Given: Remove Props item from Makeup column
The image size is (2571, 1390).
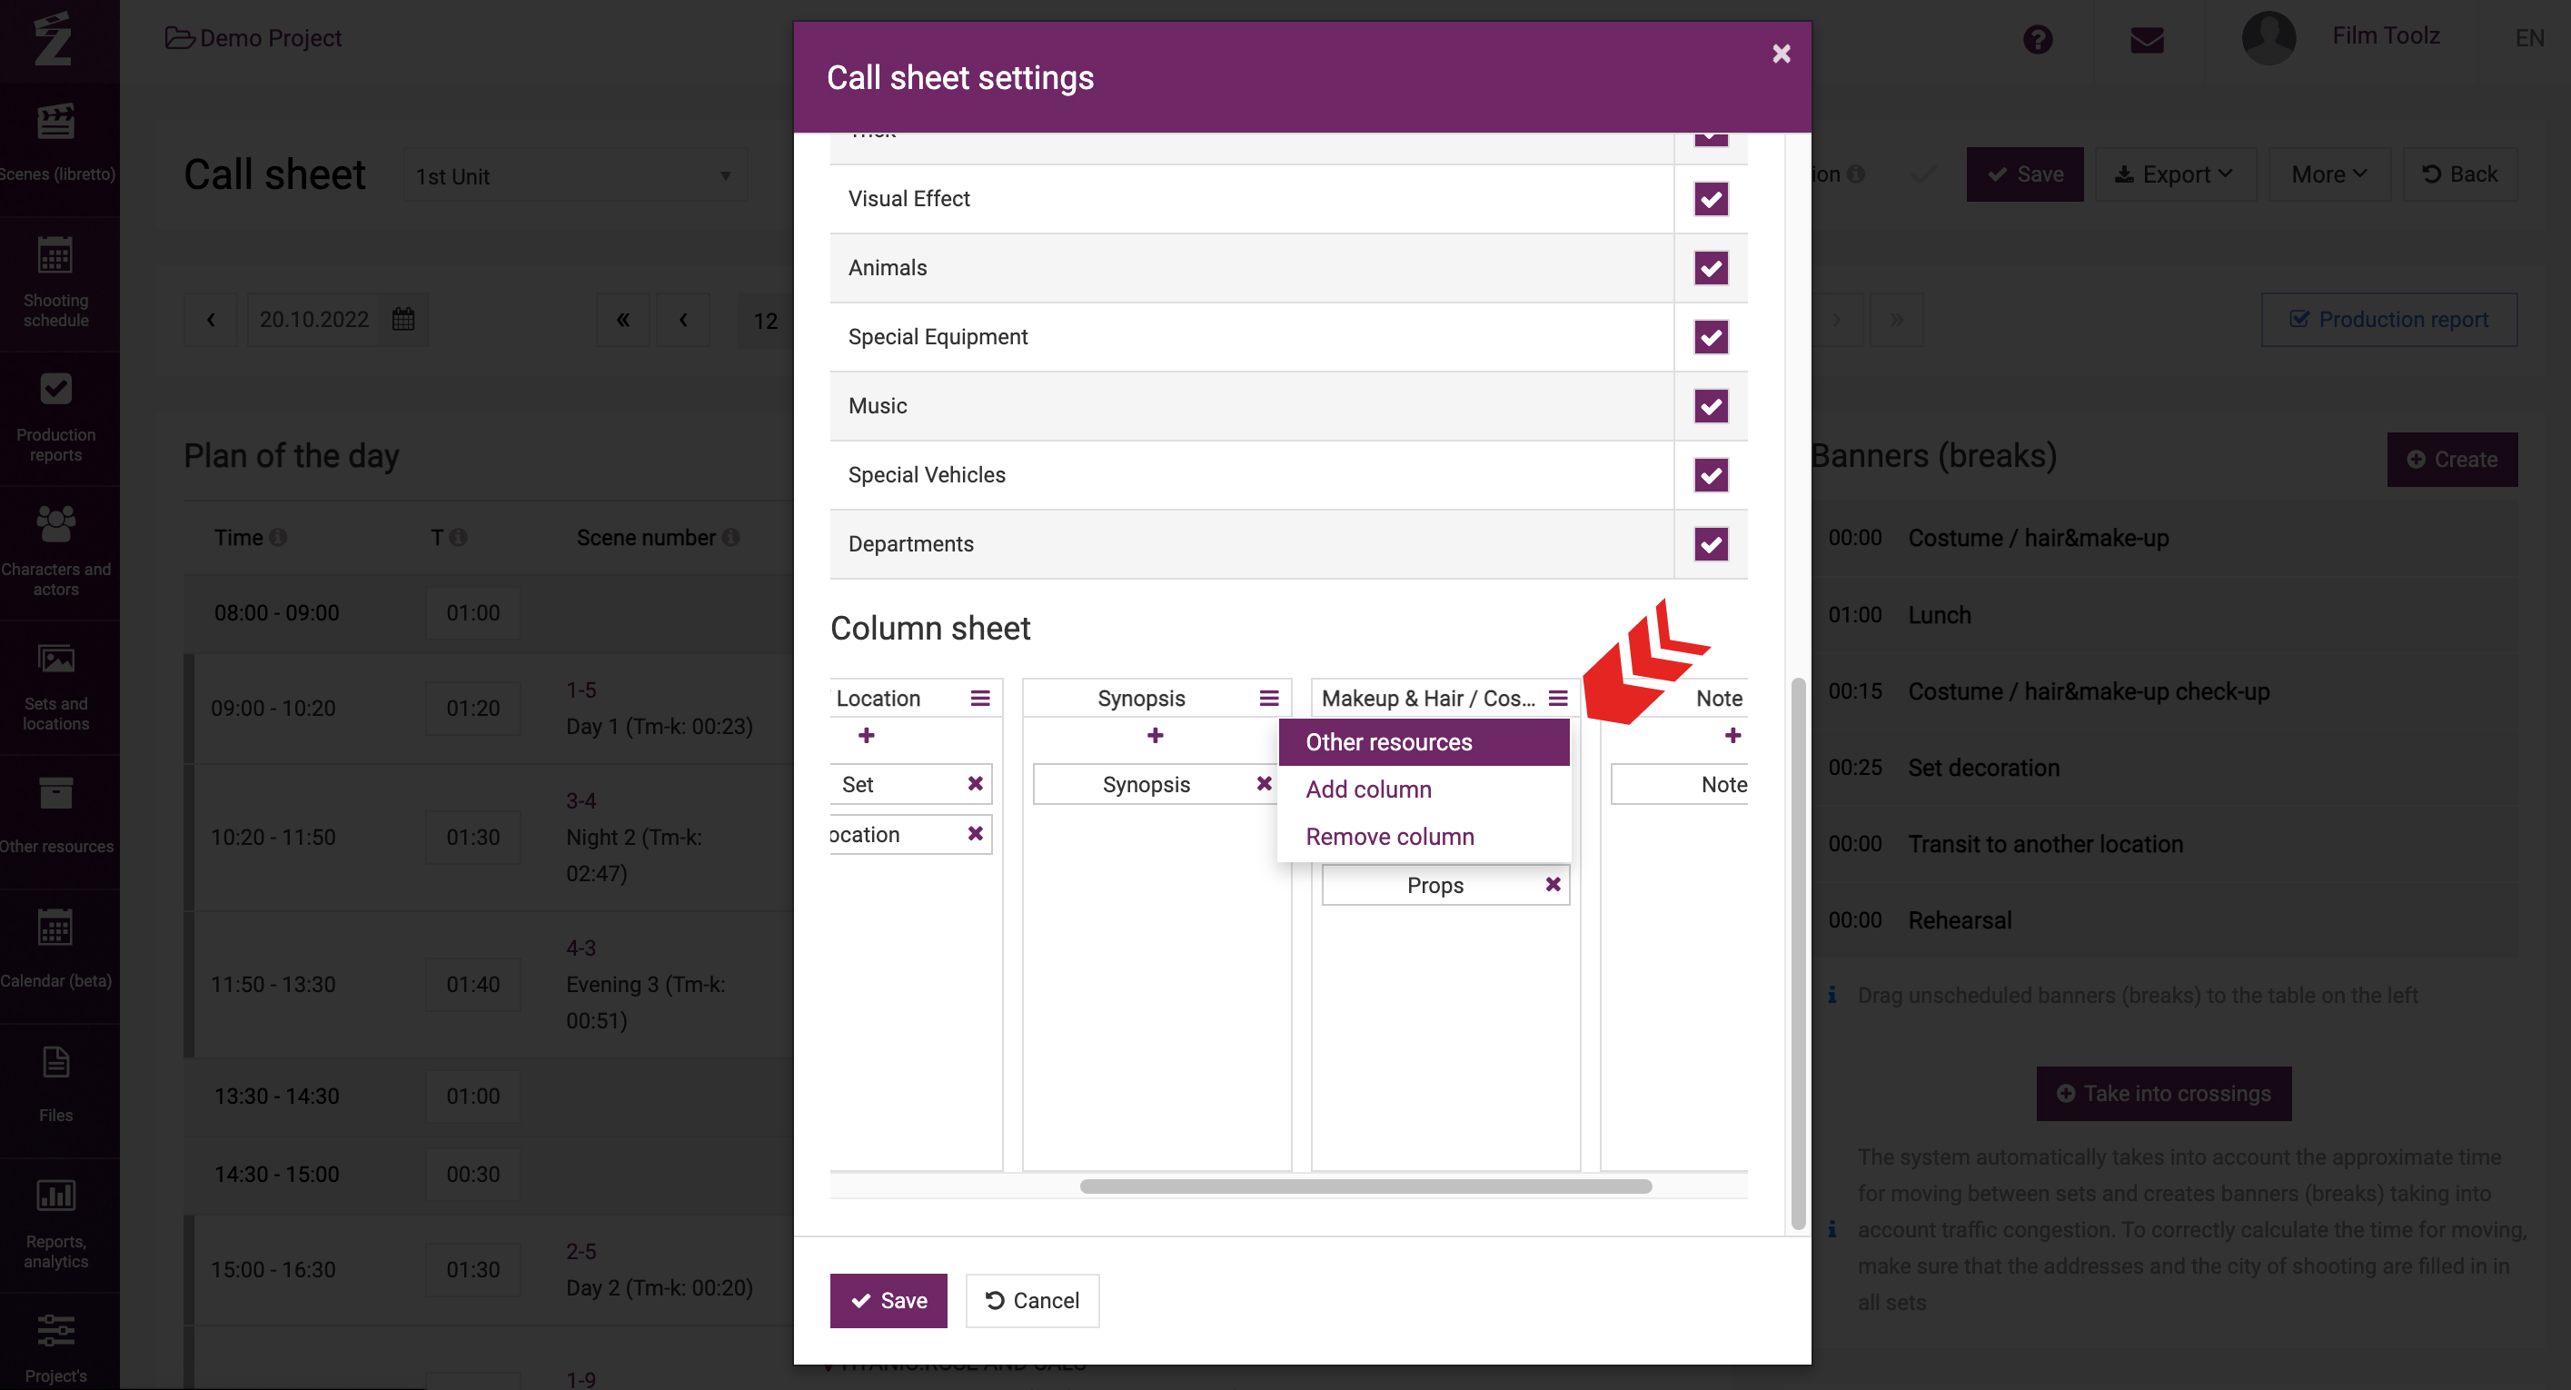Looking at the screenshot, I should [x=1553, y=884].
